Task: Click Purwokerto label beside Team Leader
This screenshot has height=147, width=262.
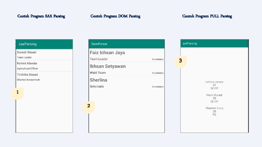Action: (x=158, y=59)
